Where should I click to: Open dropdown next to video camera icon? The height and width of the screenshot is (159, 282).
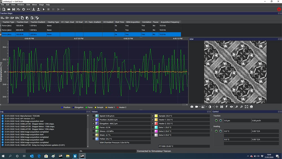click(x=200, y=107)
